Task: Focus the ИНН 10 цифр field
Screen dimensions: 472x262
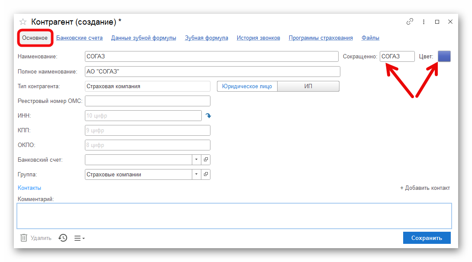Action: (x=143, y=116)
